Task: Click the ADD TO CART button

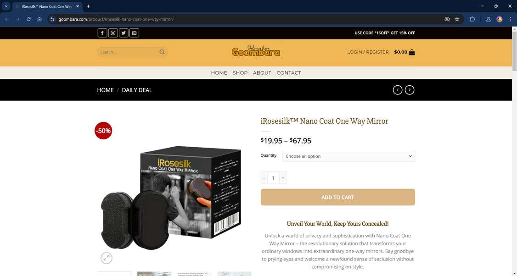Action: [337, 197]
